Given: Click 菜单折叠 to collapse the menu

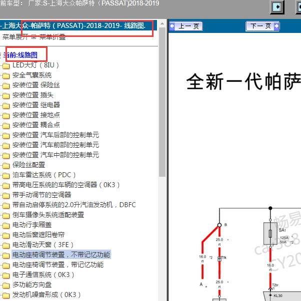Looking at the screenshot, I should tap(52, 37).
